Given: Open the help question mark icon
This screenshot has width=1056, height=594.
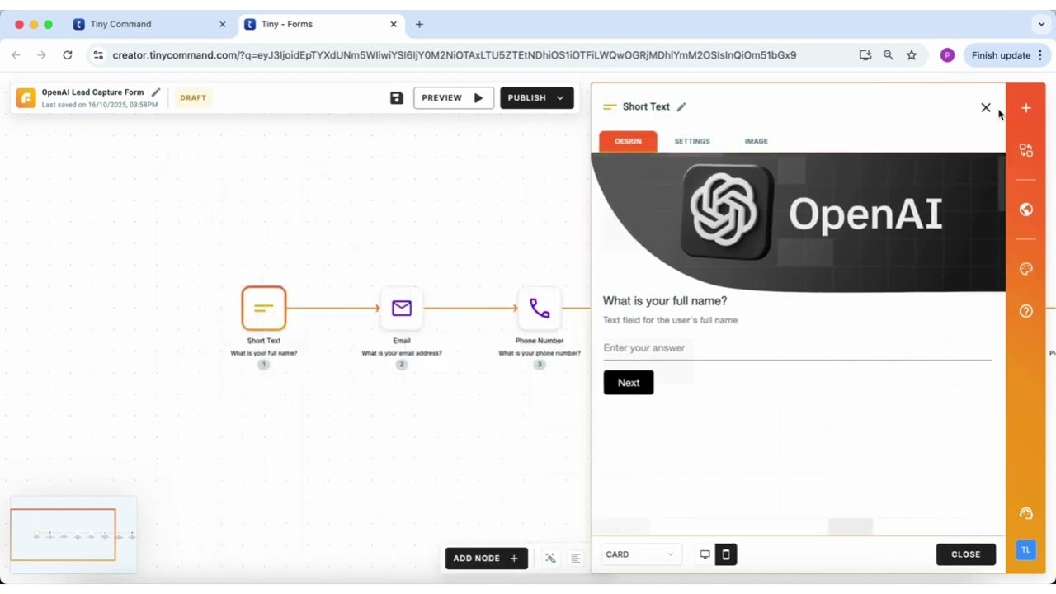Looking at the screenshot, I should click(1026, 311).
